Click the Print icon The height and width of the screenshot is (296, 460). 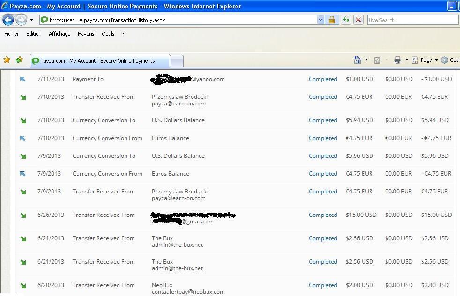pos(398,60)
